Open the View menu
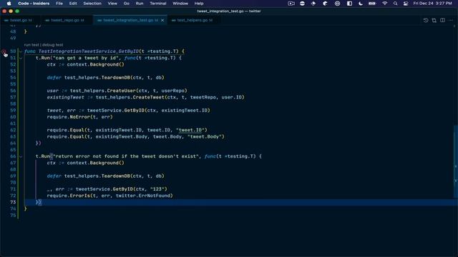 click(x=112, y=4)
